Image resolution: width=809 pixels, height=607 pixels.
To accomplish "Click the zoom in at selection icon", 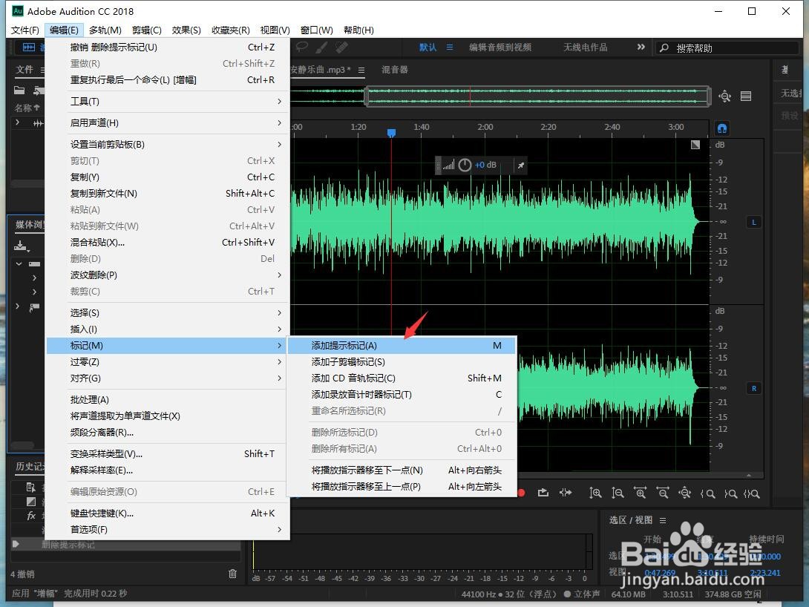I will 752,493.
